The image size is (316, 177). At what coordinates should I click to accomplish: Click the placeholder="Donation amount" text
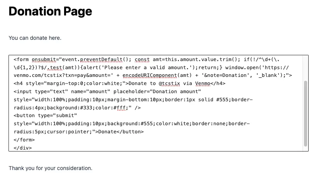tap(157, 92)
